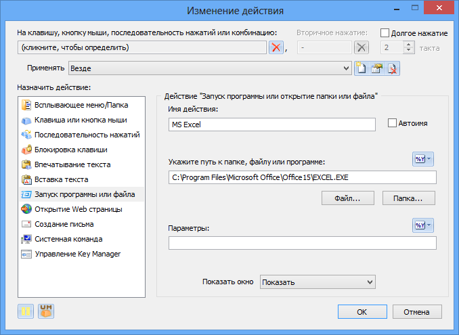Select Системная команда in action list

pyautogui.click(x=68, y=239)
